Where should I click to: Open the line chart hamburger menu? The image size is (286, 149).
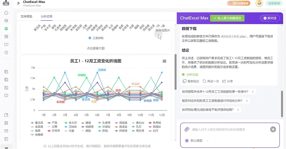click(164, 61)
